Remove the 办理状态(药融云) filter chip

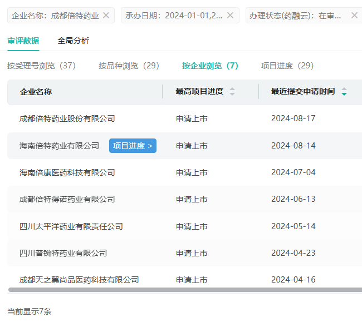pyautogui.click(x=354, y=16)
